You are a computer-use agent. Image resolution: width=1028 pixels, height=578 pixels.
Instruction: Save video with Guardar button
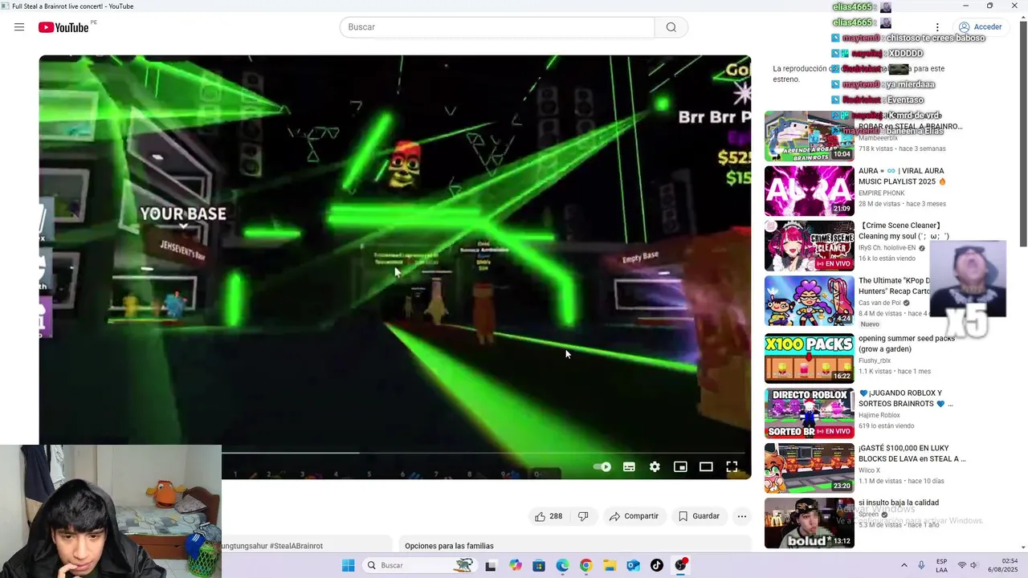699,516
